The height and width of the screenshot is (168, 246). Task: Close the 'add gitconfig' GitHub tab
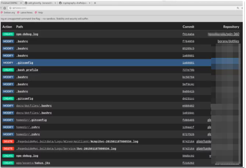[55, 3]
